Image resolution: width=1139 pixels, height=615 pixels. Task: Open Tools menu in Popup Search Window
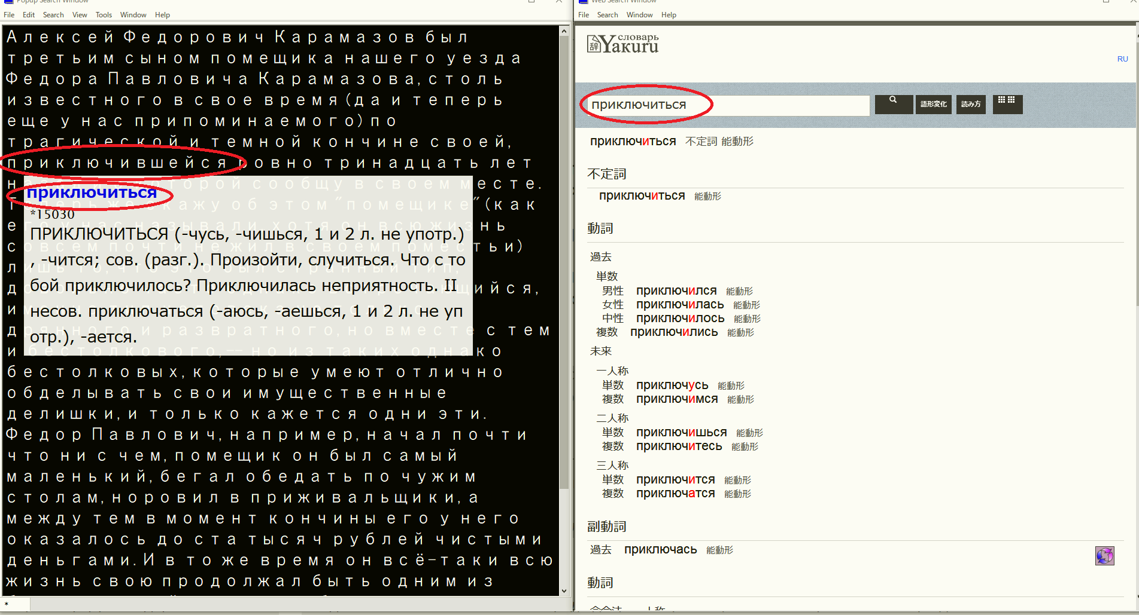[104, 15]
